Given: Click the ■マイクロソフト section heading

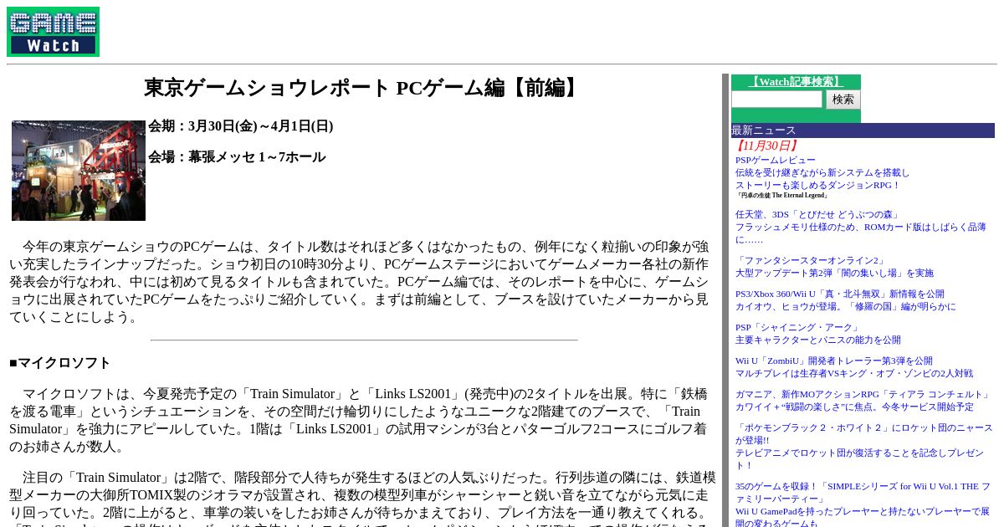Looking at the screenshot, I should click(x=60, y=363).
